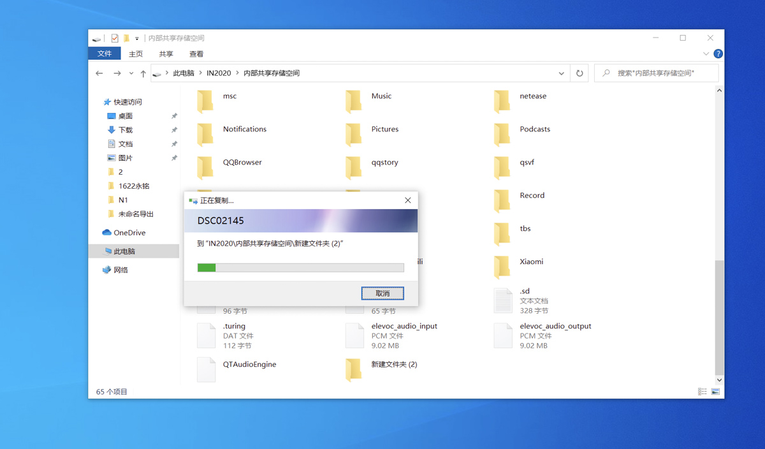
Task: Click the back navigation arrow
Action: [x=99, y=73]
